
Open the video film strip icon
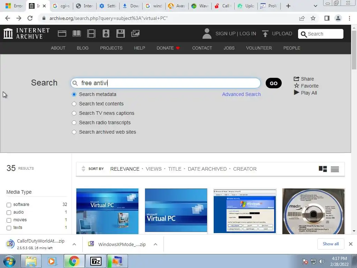pos(91,33)
